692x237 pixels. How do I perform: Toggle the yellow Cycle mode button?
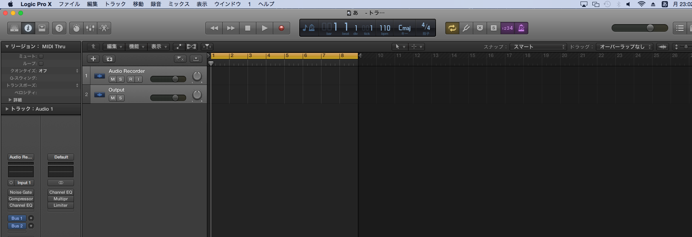pyautogui.click(x=452, y=28)
